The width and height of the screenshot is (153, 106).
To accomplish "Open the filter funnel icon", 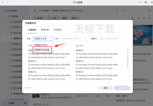I will pyautogui.click(x=144, y=18).
